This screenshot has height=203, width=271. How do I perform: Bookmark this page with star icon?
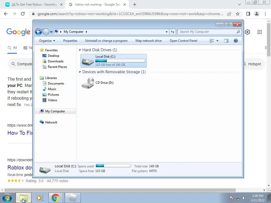coord(238,14)
